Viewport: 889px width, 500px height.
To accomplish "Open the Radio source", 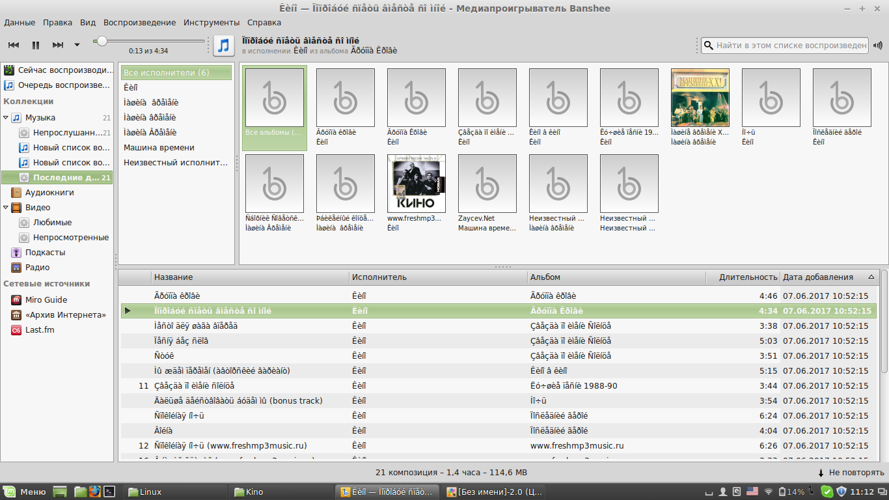I will pyautogui.click(x=37, y=268).
